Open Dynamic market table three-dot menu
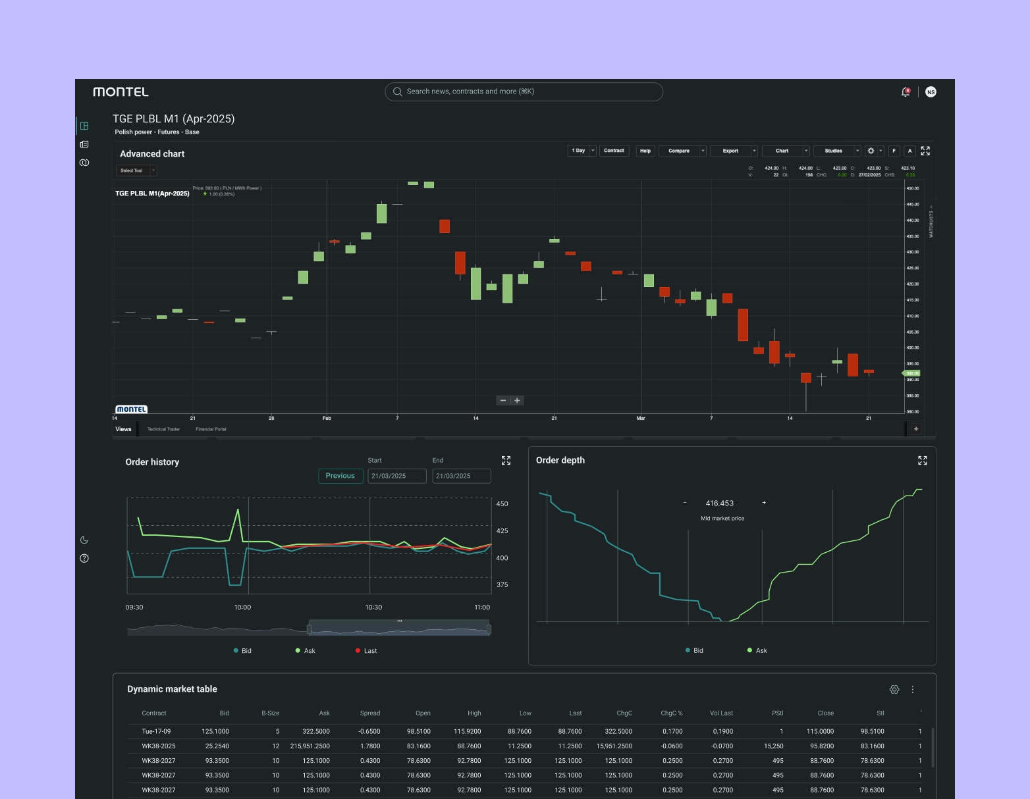Viewport: 1030px width, 799px height. [x=913, y=690]
